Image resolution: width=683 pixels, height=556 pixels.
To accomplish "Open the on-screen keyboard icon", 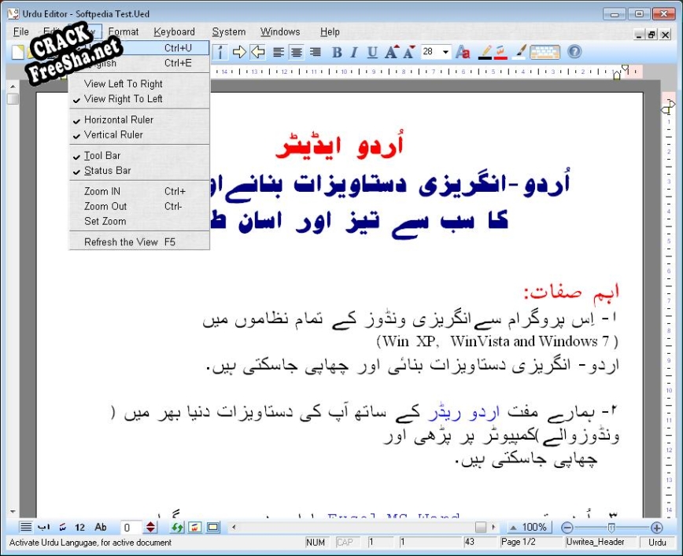I will pyautogui.click(x=545, y=52).
